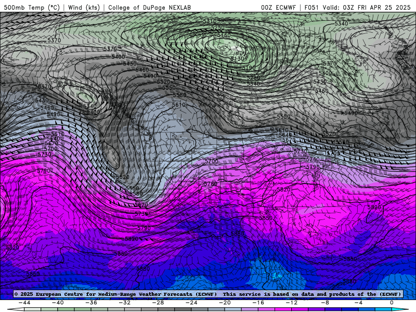The width and height of the screenshot is (416, 312).
Task: Click the -36 colorbar label
Action: pos(91,303)
